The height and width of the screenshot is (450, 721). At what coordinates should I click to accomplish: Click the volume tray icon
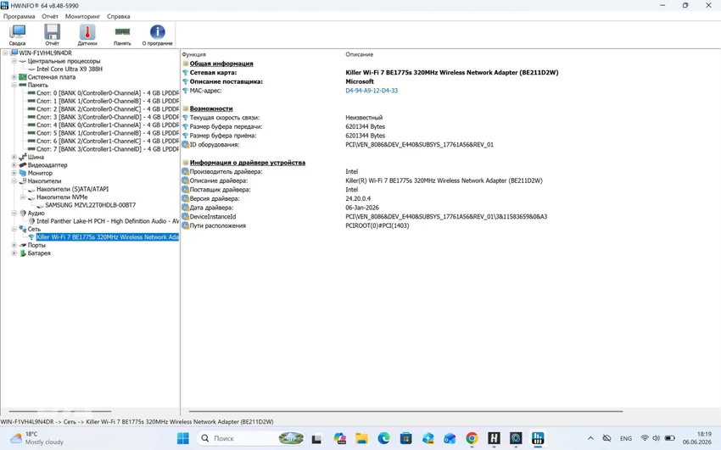click(657, 438)
